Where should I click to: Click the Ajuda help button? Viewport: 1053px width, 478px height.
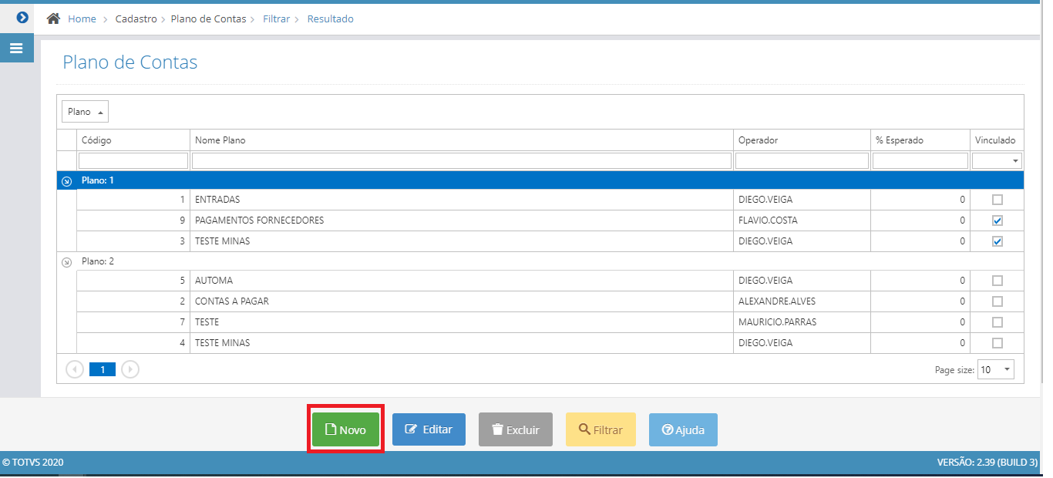point(683,429)
